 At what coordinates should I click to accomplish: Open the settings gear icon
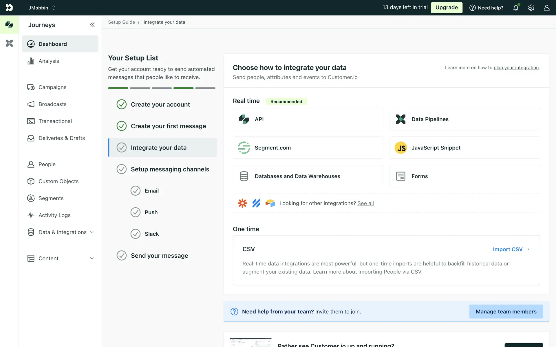click(x=531, y=8)
